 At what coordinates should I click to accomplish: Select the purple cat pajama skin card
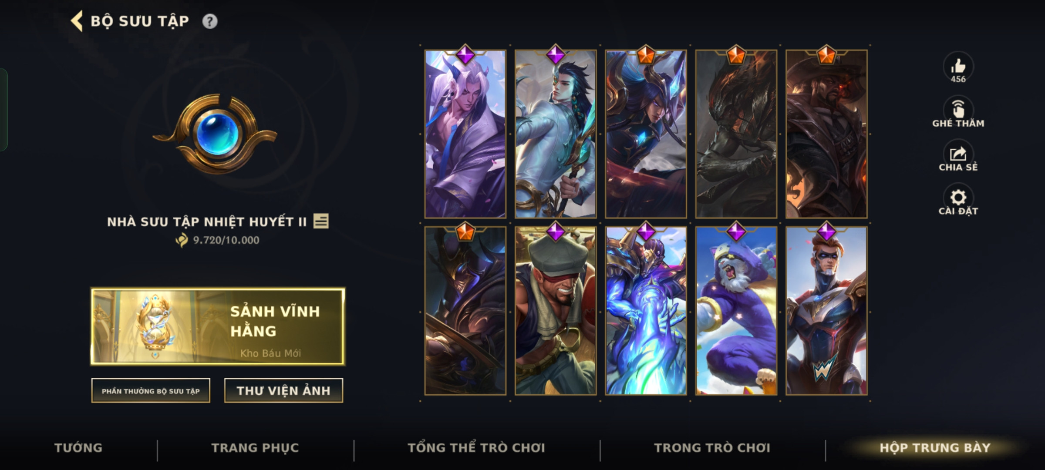[x=736, y=311]
